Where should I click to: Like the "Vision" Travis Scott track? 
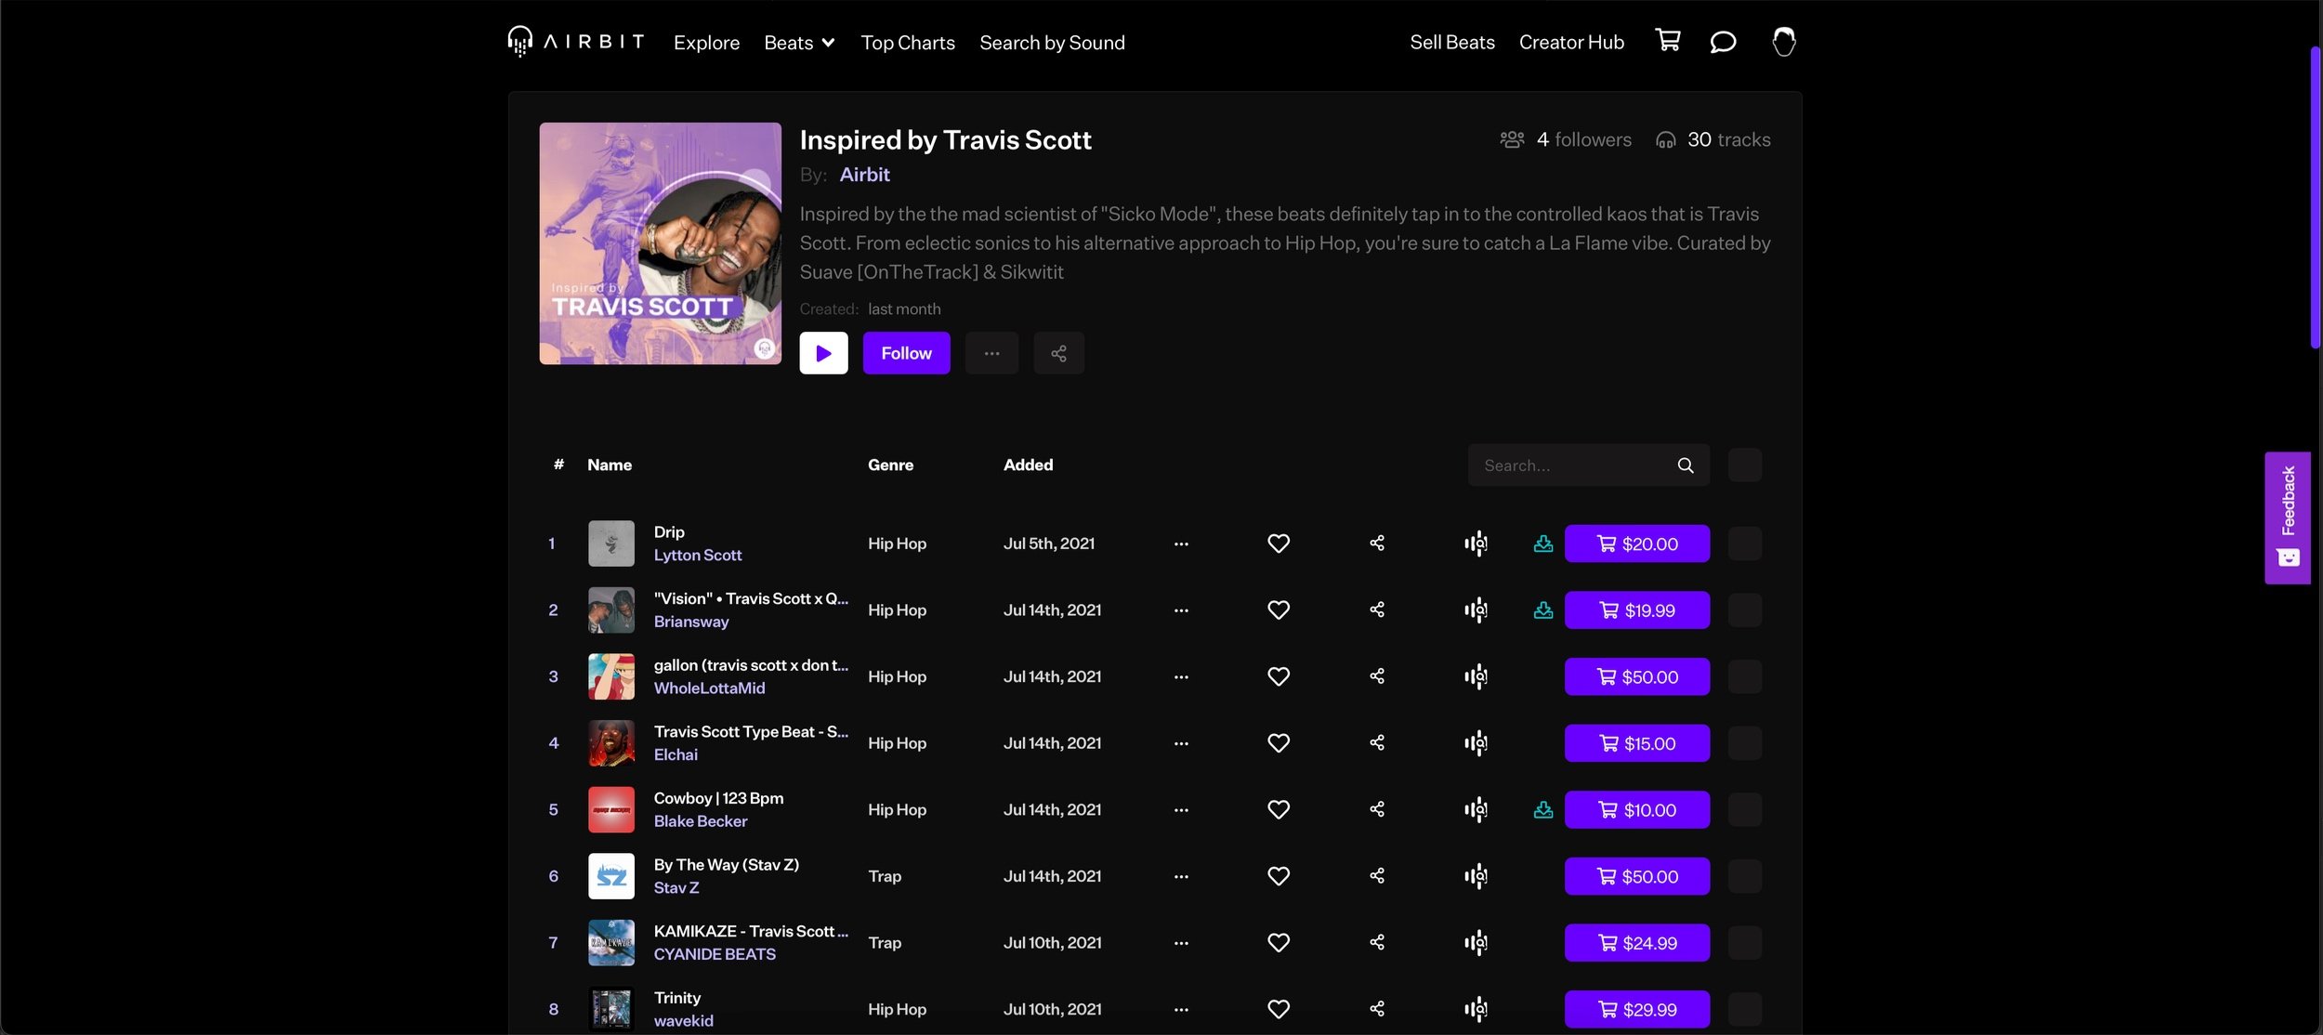point(1279,610)
